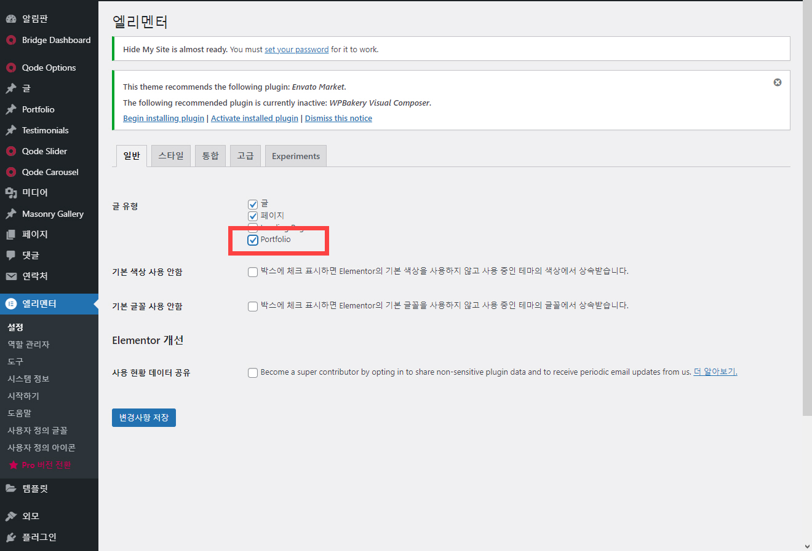Viewport: 812px width, 551px height.
Task: Click the Masonry Gallery pin icon
Action: 11,214
